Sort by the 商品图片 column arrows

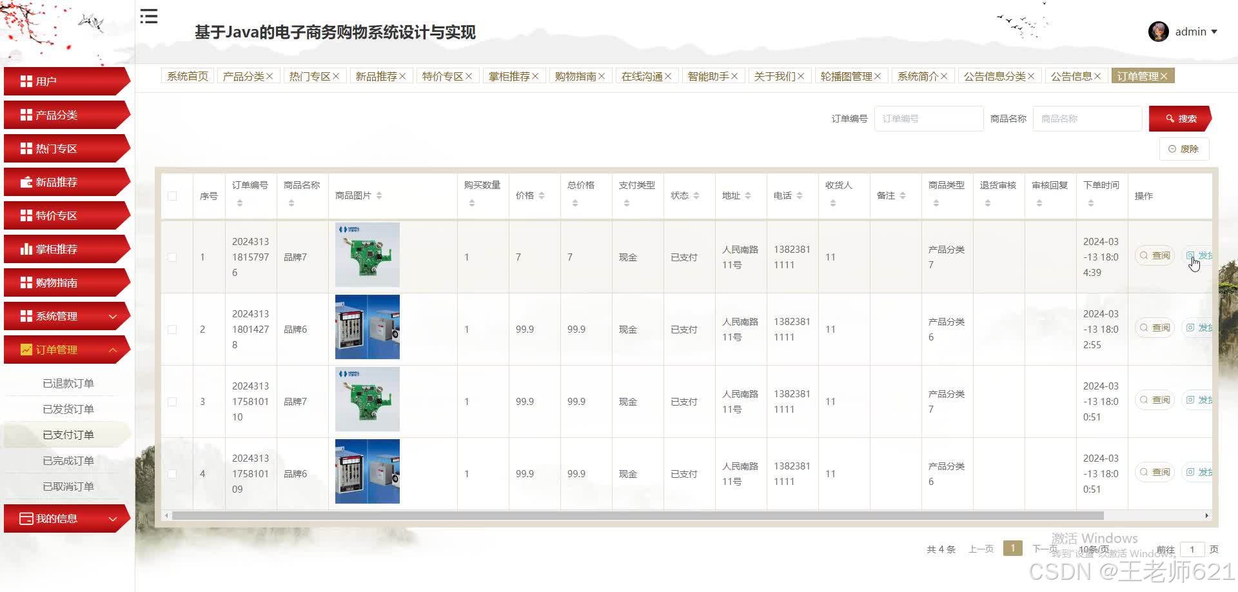pyautogui.click(x=379, y=195)
